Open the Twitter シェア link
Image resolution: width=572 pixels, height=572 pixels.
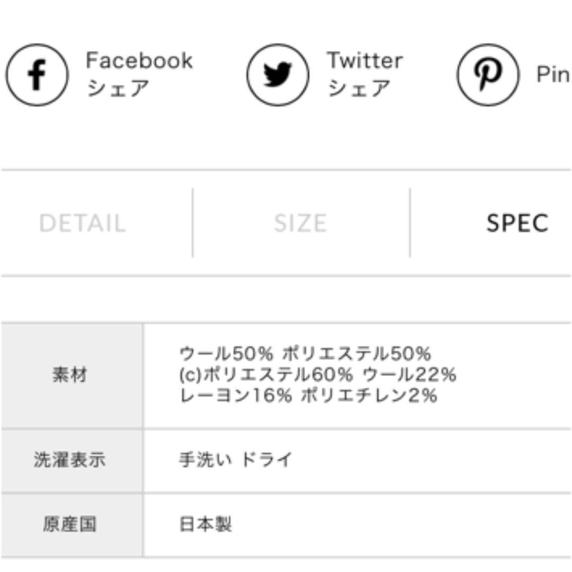(x=365, y=75)
